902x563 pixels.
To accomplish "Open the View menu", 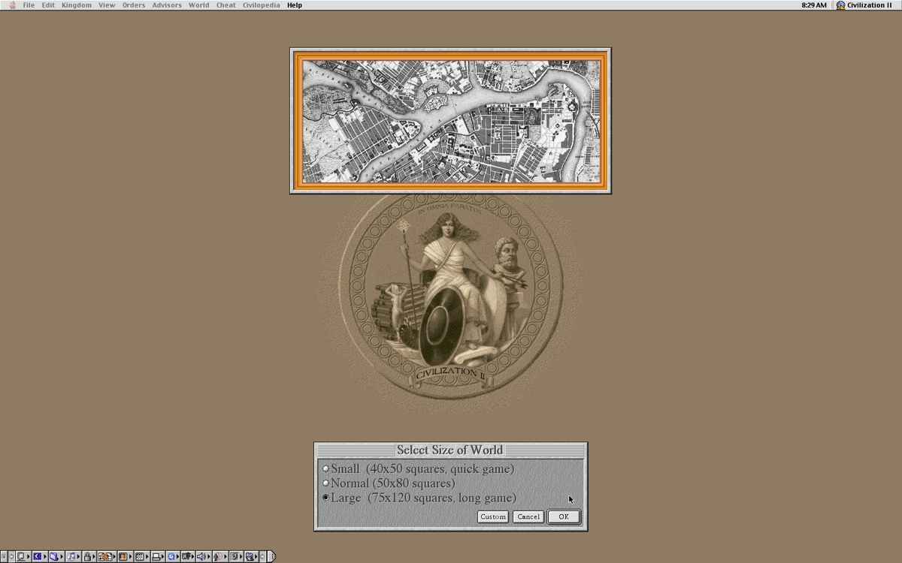I will click(107, 5).
